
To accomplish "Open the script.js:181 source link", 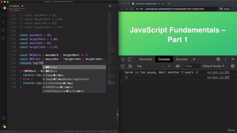I will 218,72.
